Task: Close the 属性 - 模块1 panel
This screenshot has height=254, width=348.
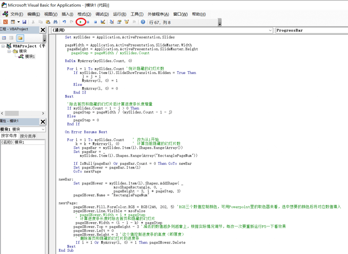Action: 43,121
